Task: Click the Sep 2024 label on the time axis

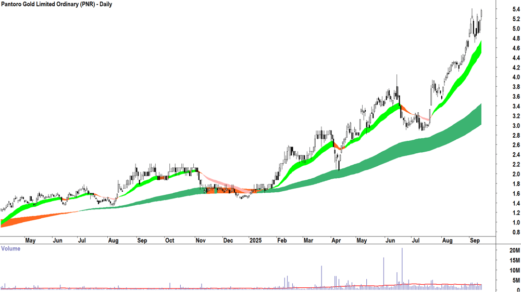Action: [x=142, y=240]
